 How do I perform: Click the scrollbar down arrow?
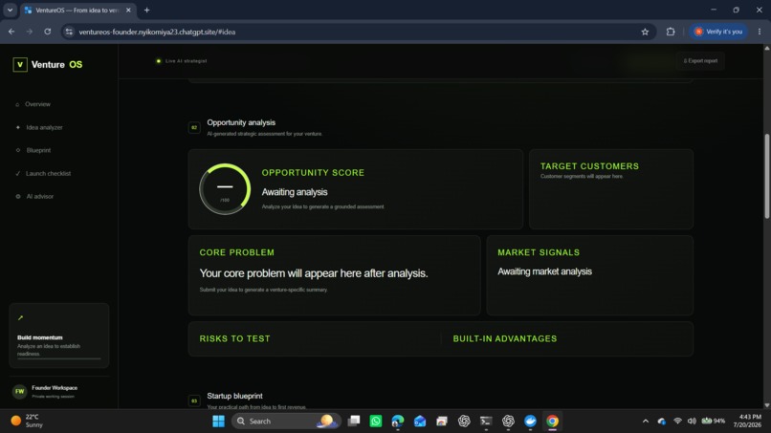[766, 405]
